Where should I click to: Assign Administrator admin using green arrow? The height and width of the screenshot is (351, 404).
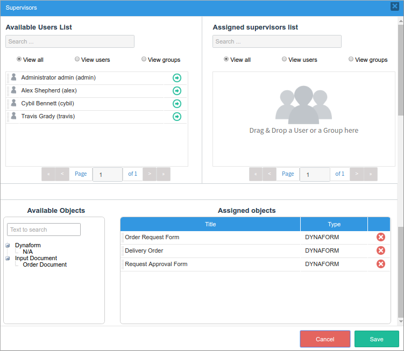177,78
